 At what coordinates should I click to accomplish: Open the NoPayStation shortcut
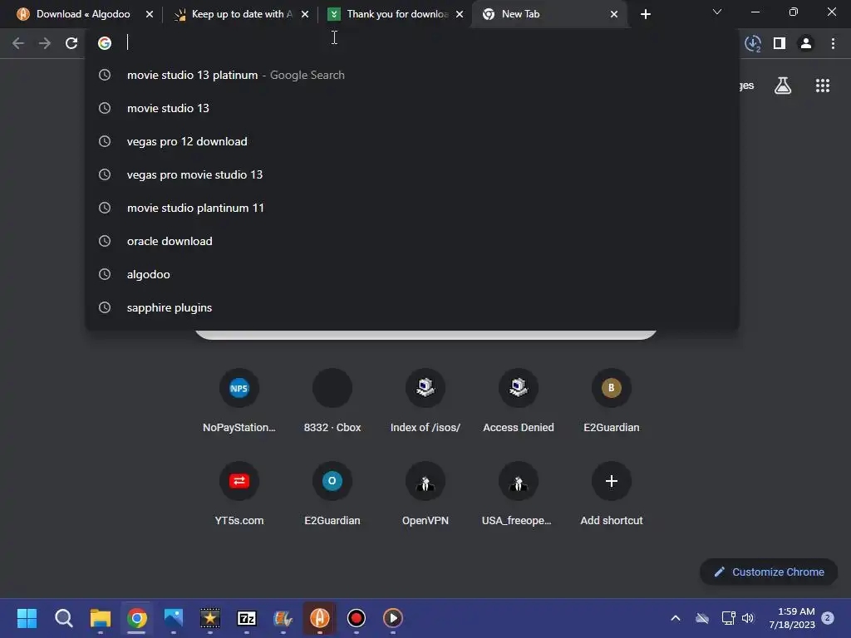(x=239, y=401)
